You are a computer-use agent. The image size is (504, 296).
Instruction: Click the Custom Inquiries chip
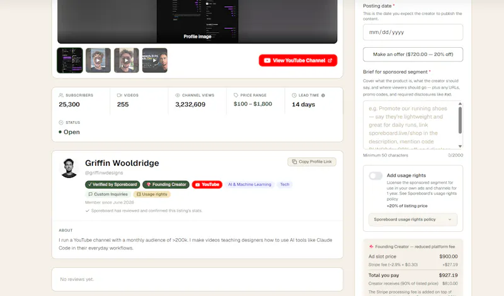pos(108,194)
